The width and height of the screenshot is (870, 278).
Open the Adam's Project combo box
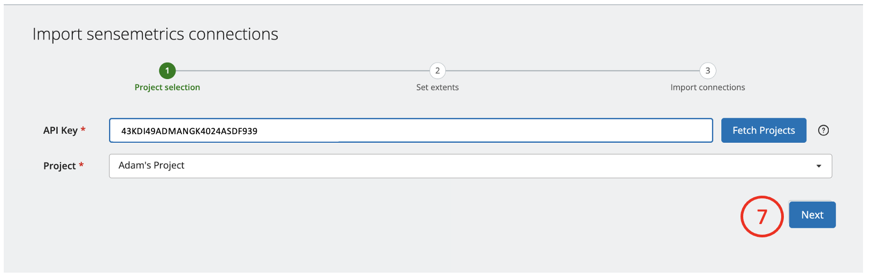click(x=460, y=166)
